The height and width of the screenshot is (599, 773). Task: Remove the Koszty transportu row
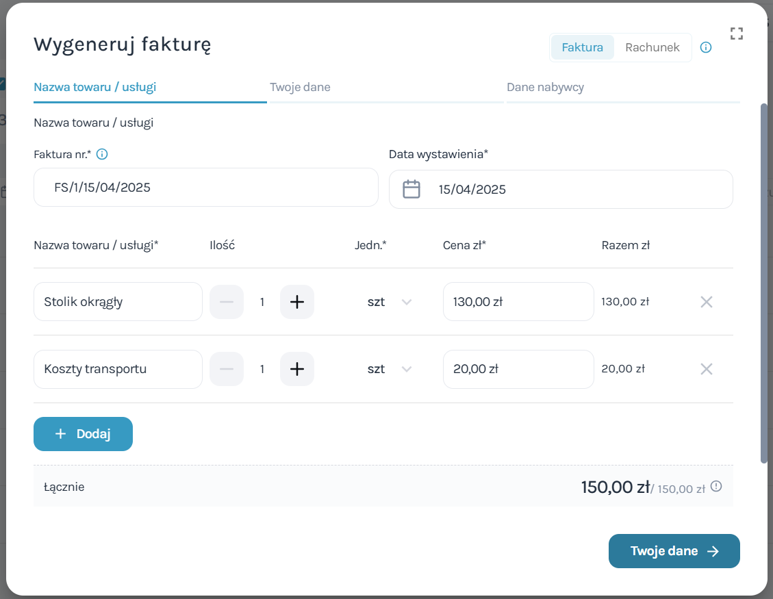click(707, 369)
